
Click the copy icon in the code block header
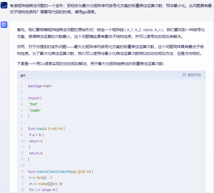(x=184, y=75)
